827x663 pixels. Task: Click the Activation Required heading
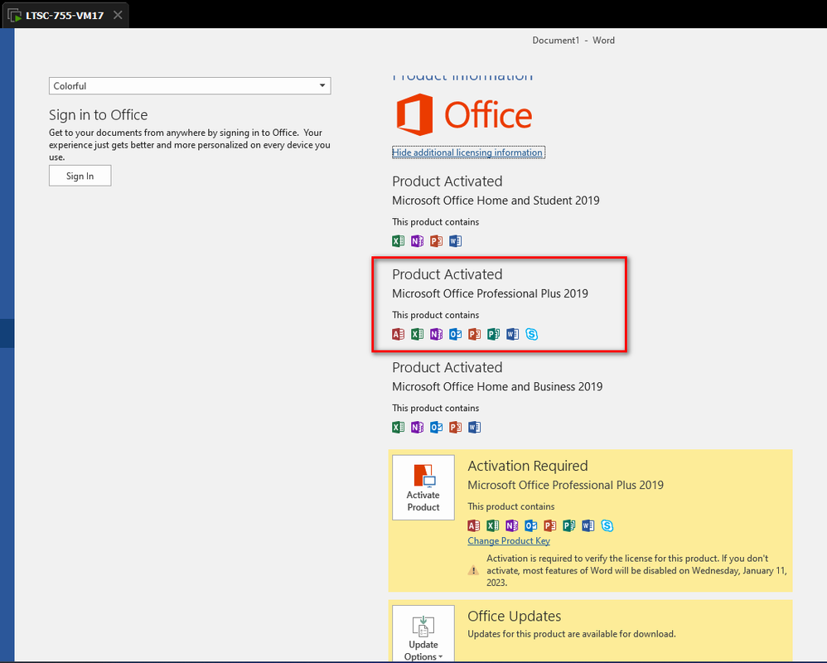point(527,466)
